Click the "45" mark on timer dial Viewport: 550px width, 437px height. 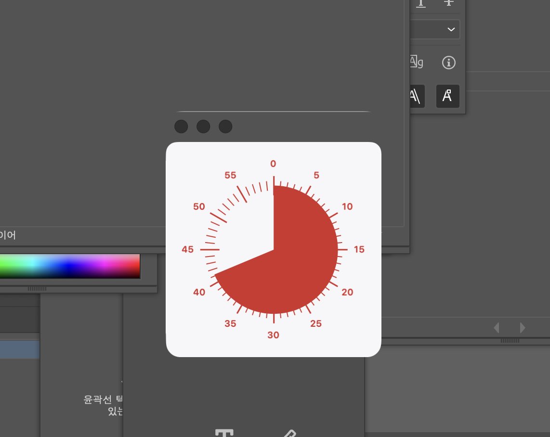(188, 249)
